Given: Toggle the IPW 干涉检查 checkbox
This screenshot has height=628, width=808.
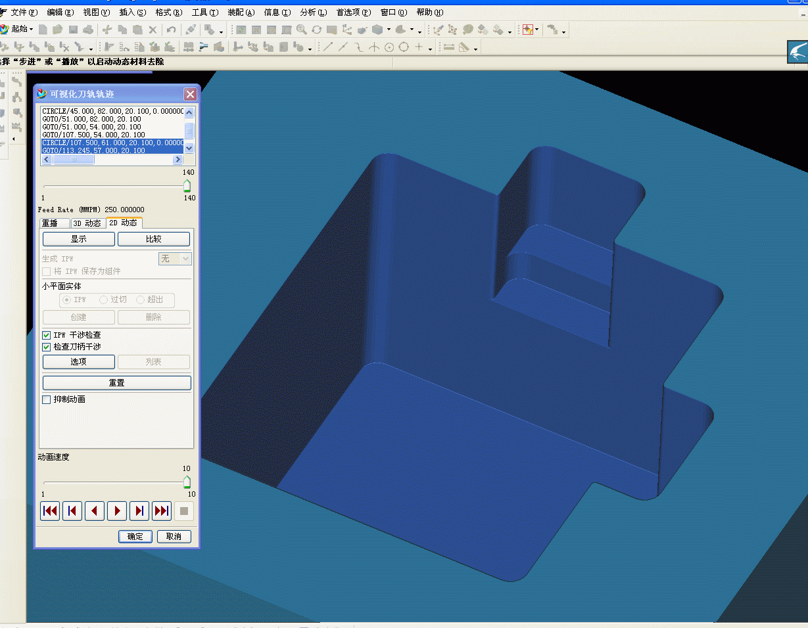Looking at the screenshot, I should tap(47, 335).
